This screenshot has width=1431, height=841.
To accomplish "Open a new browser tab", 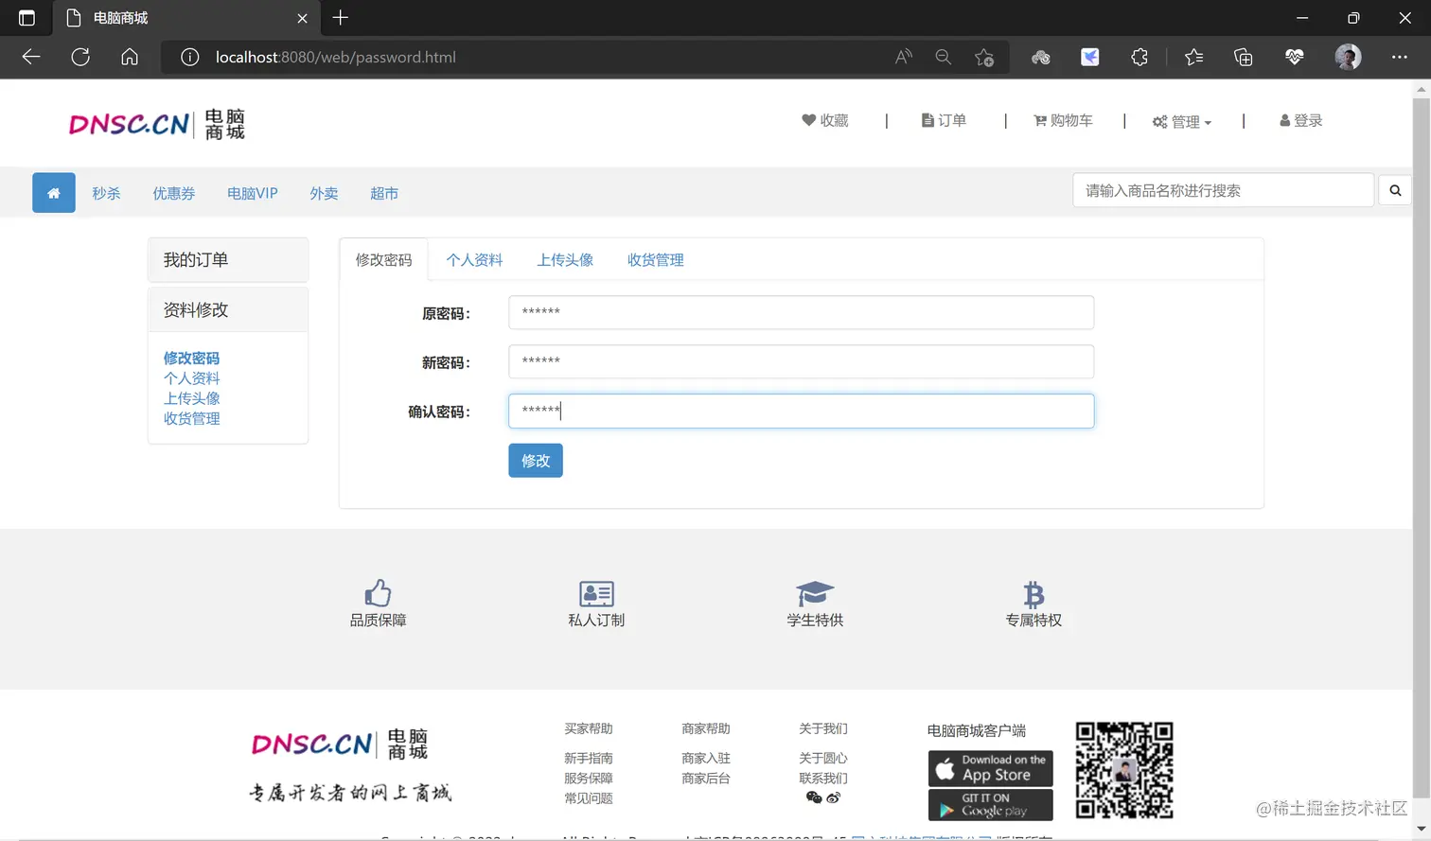I will coord(341,17).
